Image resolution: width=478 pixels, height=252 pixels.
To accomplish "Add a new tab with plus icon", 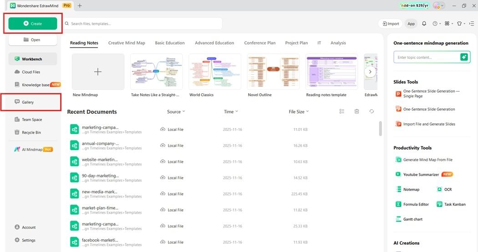I will tap(80, 5).
